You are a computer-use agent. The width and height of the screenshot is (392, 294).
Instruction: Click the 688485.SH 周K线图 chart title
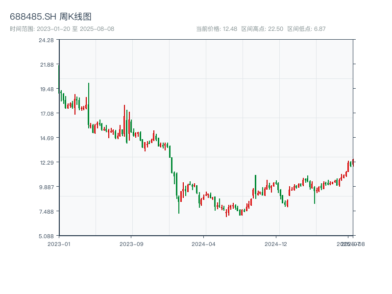point(50,17)
